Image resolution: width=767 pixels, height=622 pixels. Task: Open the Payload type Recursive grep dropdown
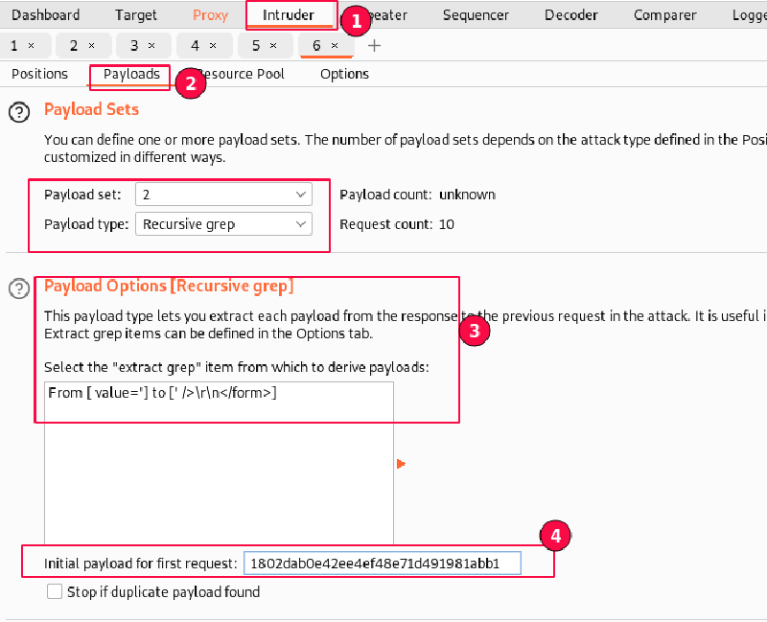[223, 224]
